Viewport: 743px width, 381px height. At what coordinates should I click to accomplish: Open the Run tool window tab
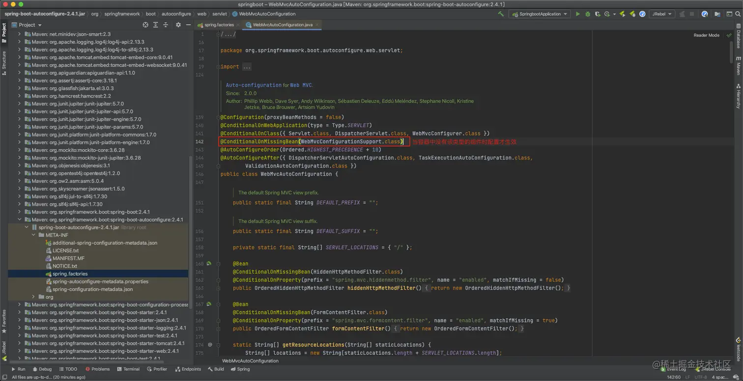[18, 369]
